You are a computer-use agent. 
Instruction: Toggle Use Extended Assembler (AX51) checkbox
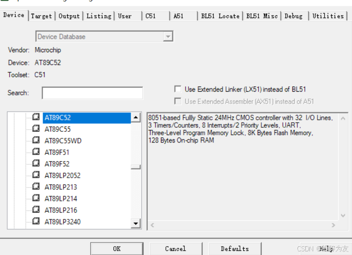point(178,101)
